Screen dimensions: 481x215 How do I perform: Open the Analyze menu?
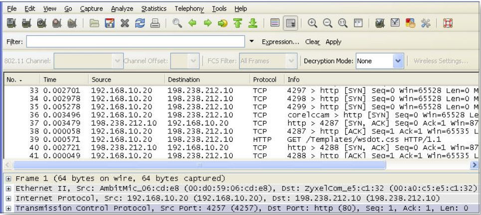pos(122,8)
